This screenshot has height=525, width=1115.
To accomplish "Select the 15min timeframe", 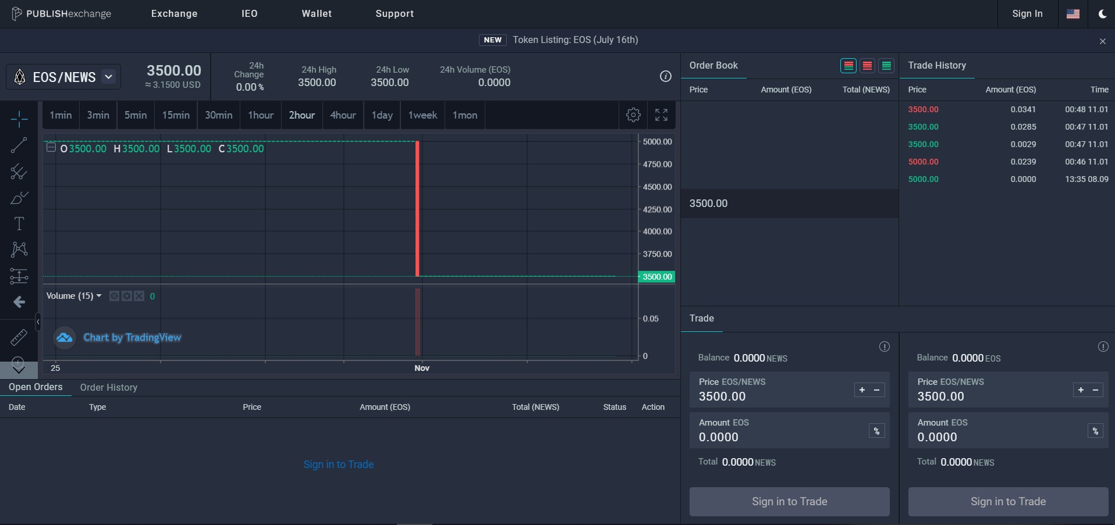I will point(176,115).
